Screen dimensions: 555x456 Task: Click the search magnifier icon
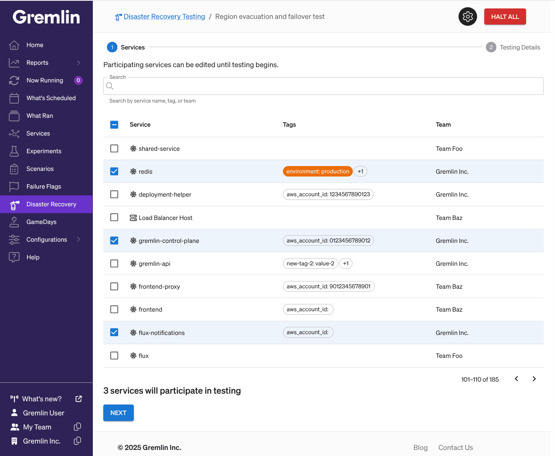110,86
